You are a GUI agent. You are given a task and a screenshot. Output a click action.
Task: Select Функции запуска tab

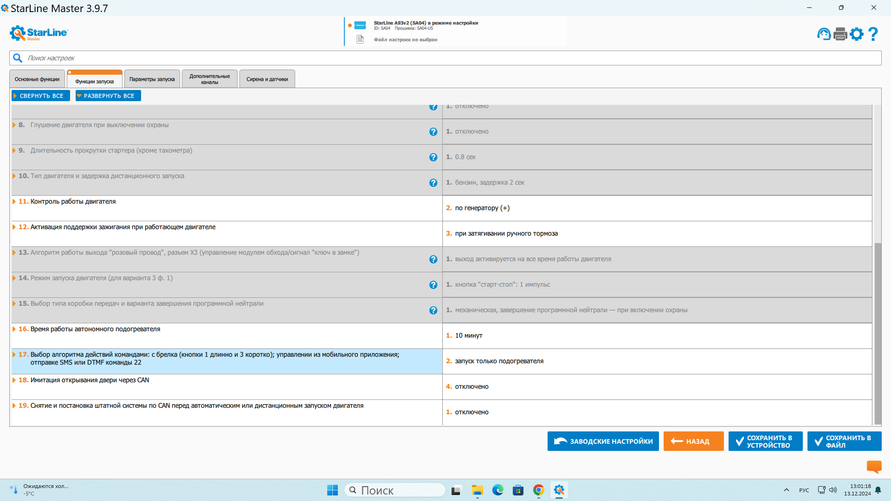pyautogui.click(x=95, y=79)
